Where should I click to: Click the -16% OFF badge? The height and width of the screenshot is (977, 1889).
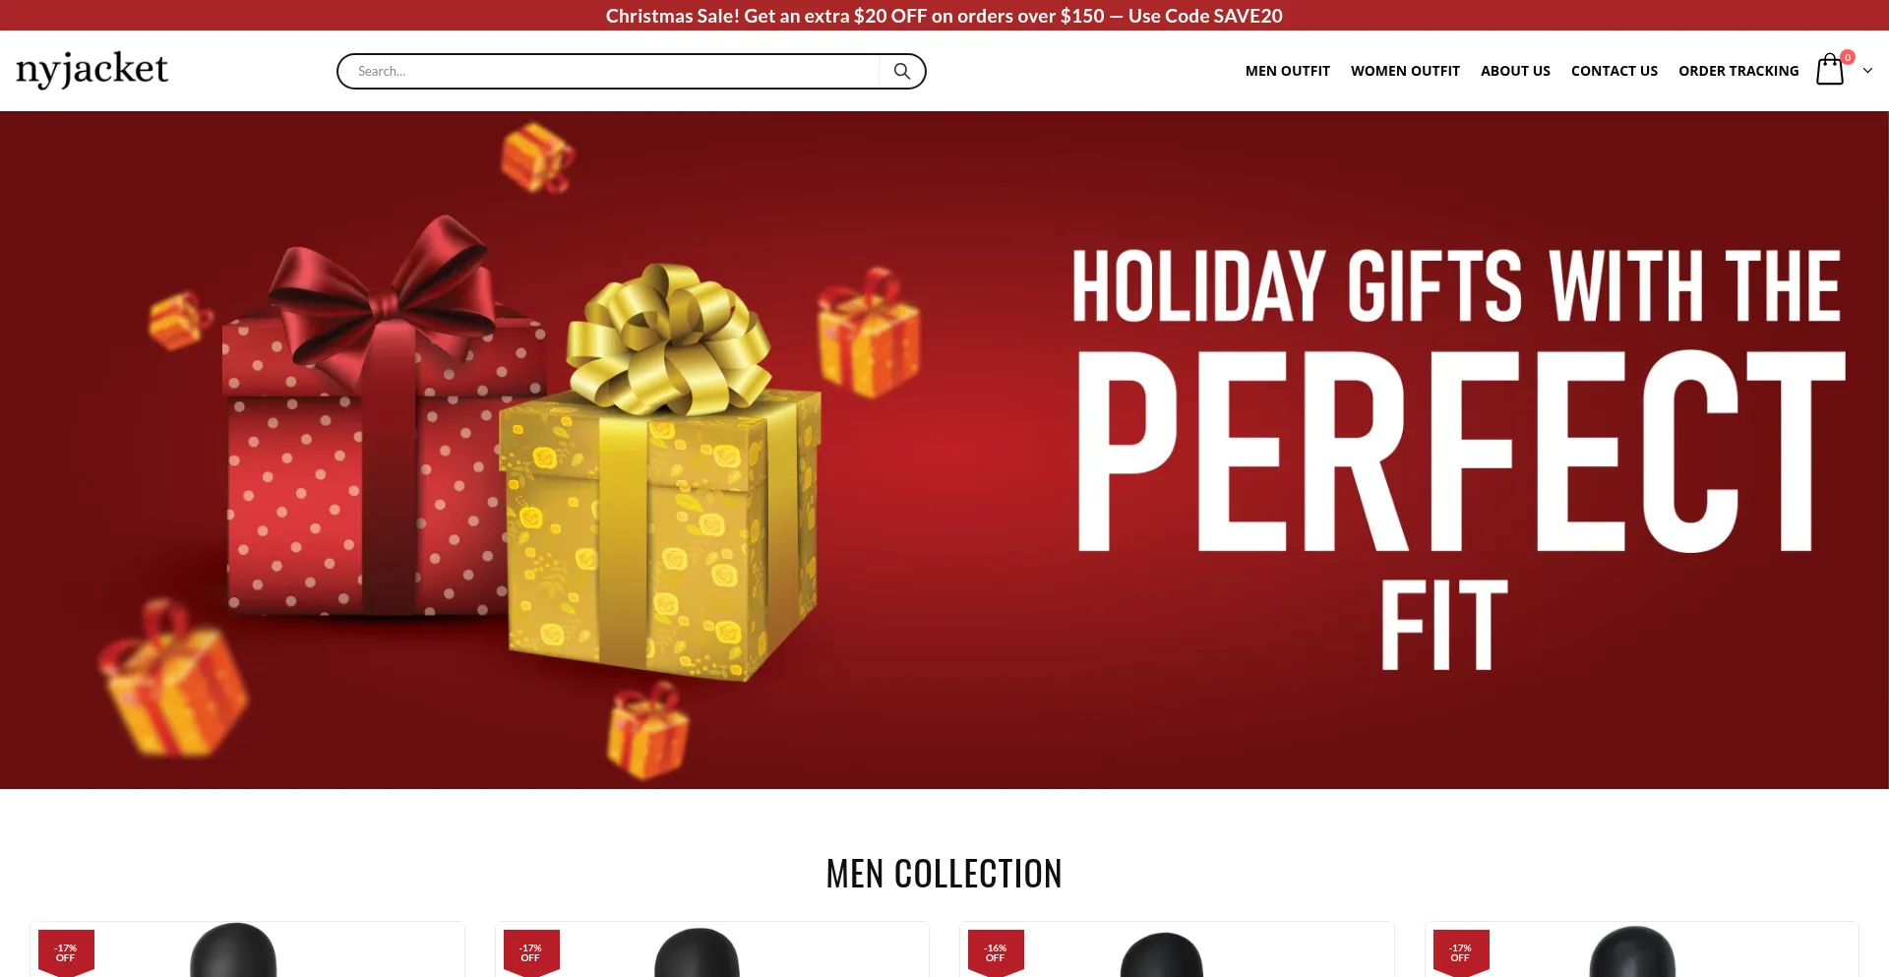pos(996,952)
